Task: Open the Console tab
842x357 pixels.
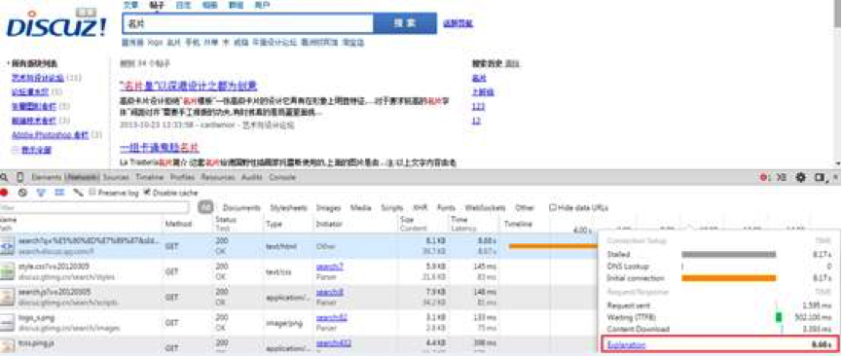Action: (x=282, y=177)
